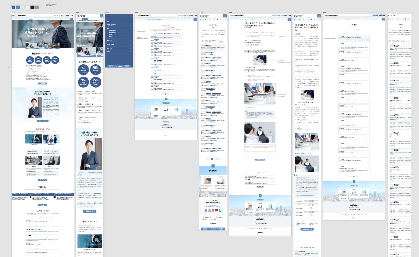The width and height of the screenshot is (419, 257).
Task: Open options dots above first desktop artboard
Action: click(13, 12)
